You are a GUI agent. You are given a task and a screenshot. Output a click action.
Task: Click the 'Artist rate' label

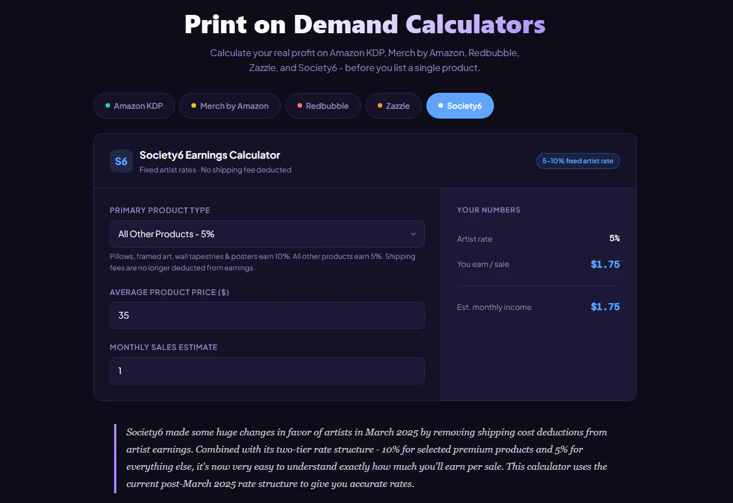(475, 239)
